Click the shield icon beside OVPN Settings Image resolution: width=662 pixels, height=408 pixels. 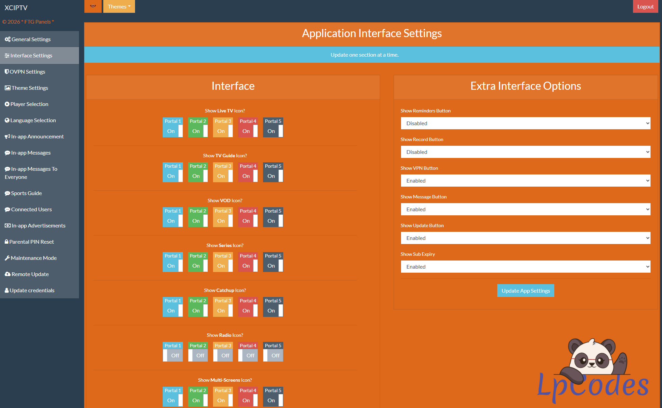pos(7,72)
